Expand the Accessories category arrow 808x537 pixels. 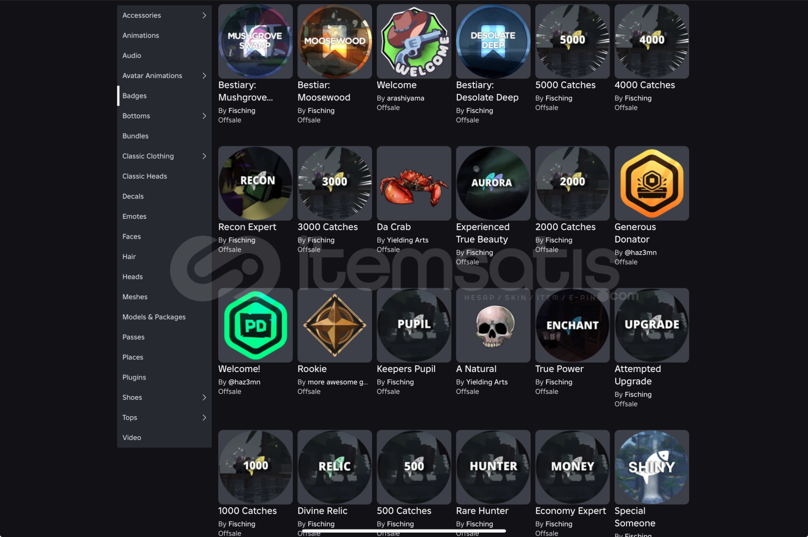point(204,15)
